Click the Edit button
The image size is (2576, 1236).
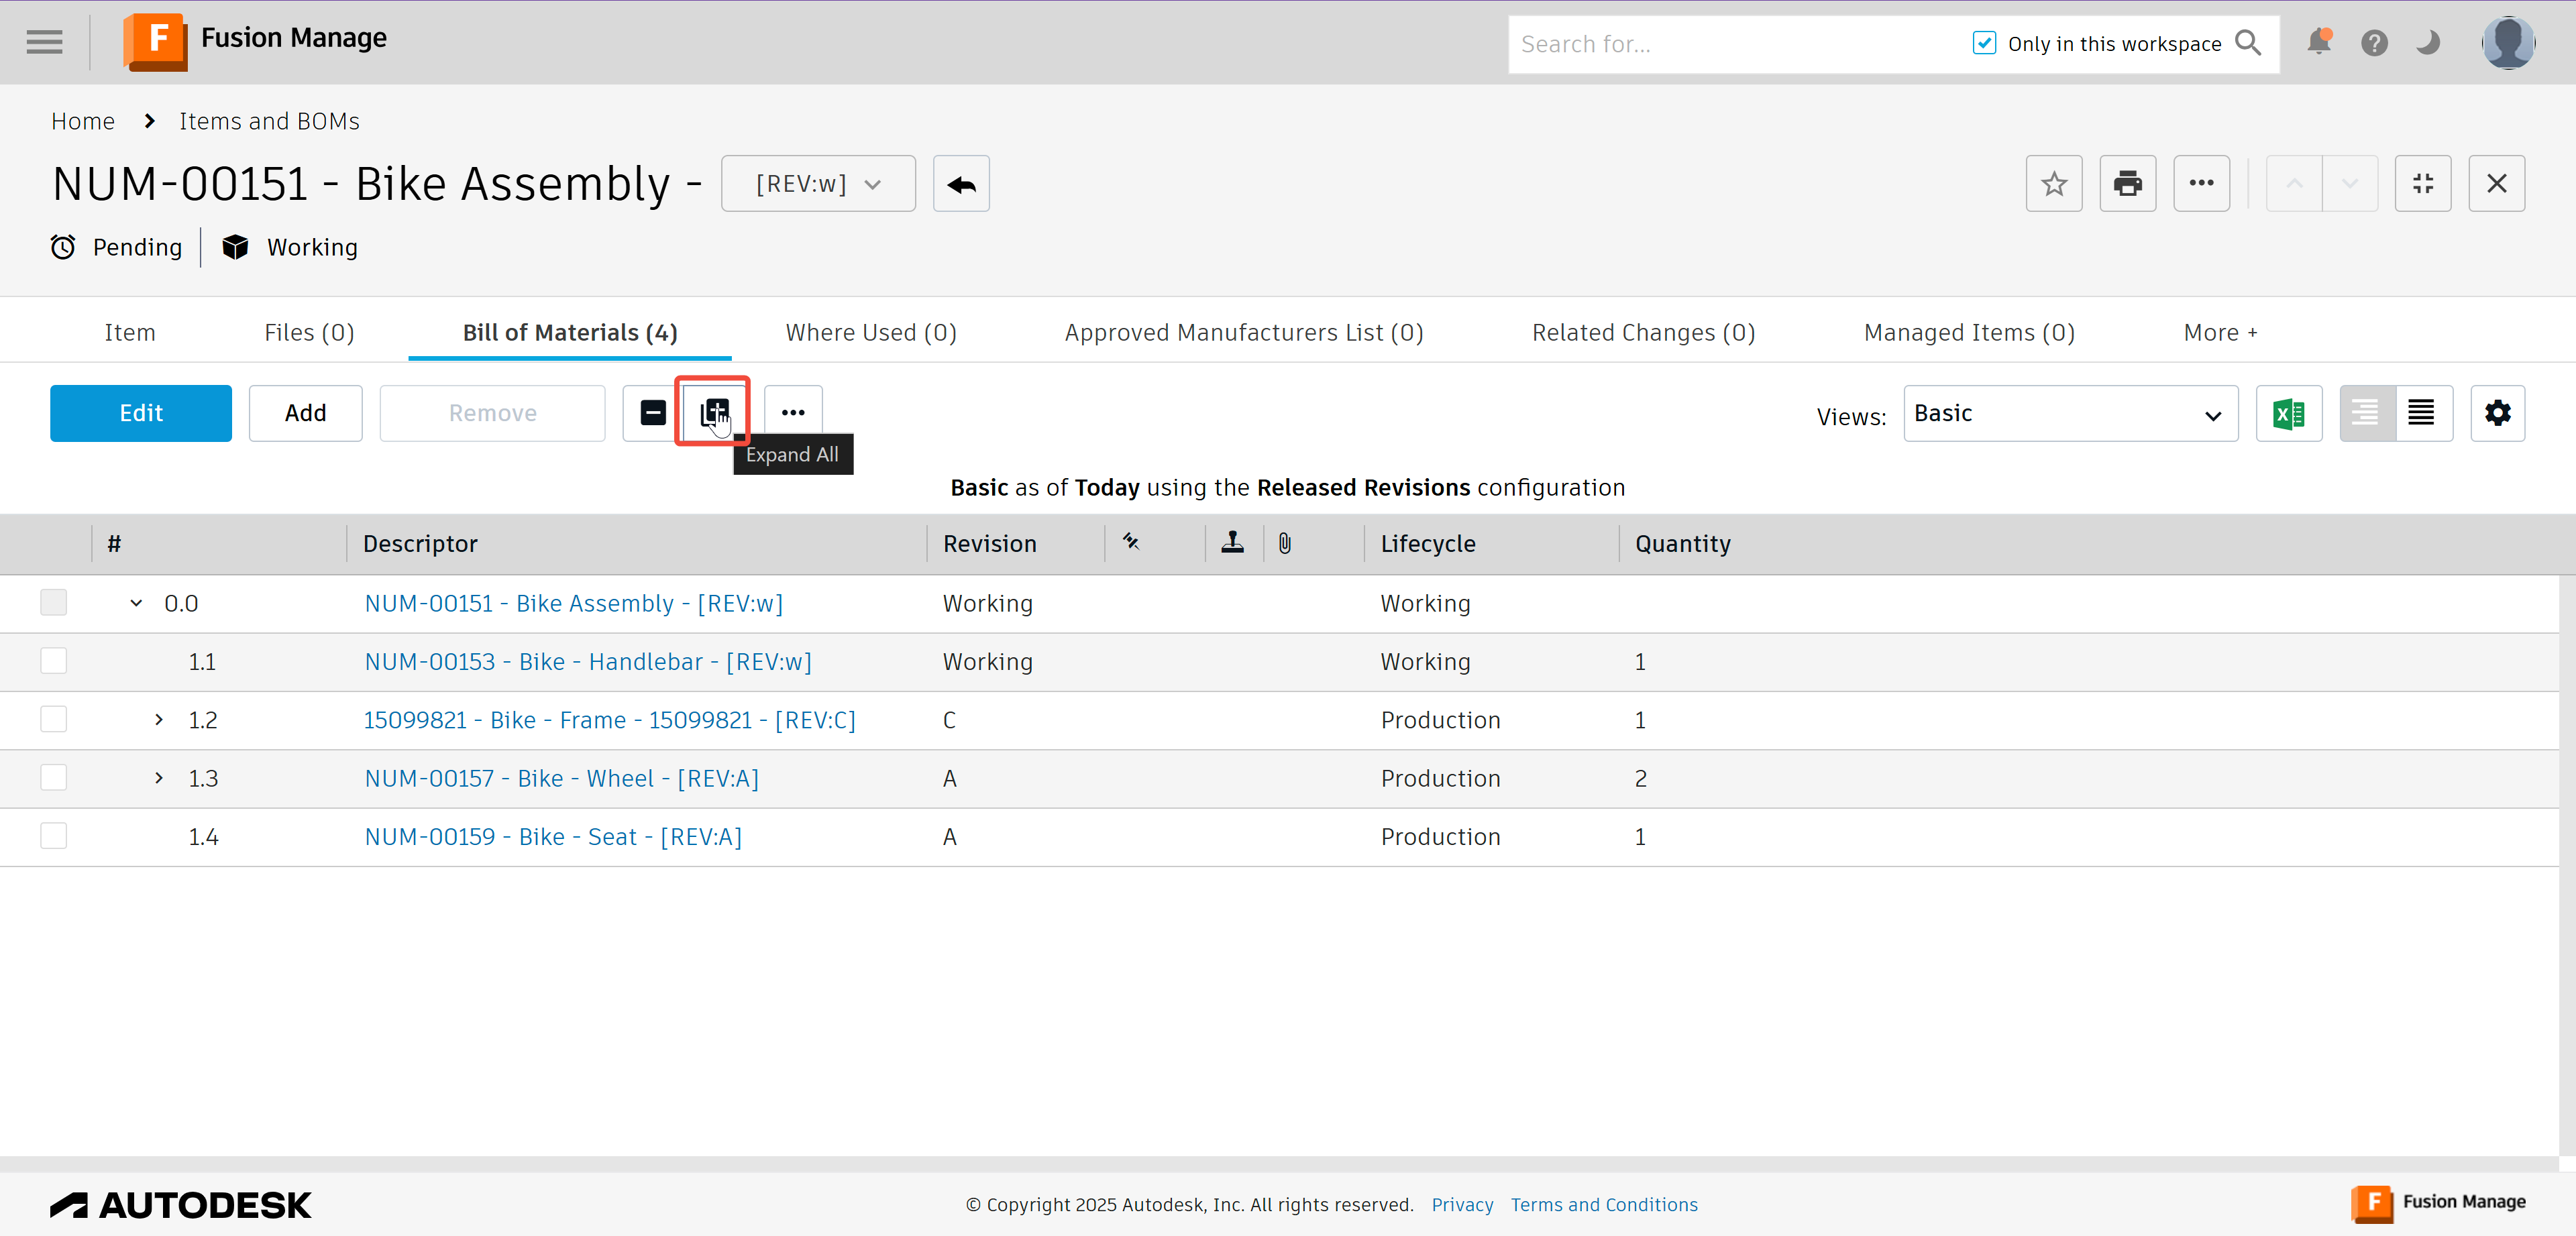(x=140, y=412)
